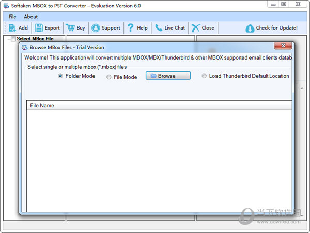Maximize the main converter window
The height and width of the screenshot is (233, 310).
(284, 4)
